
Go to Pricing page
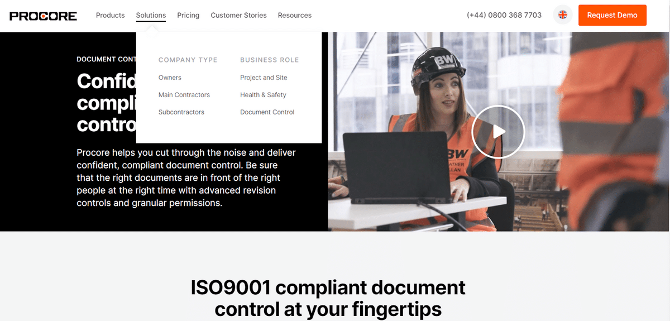click(x=188, y=15)
